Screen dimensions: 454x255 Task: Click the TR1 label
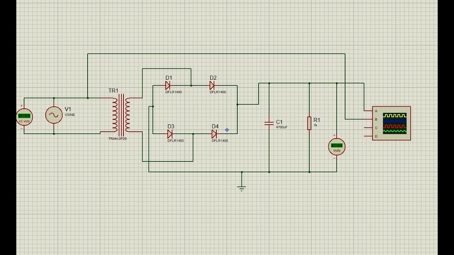(x=113, y=91)
